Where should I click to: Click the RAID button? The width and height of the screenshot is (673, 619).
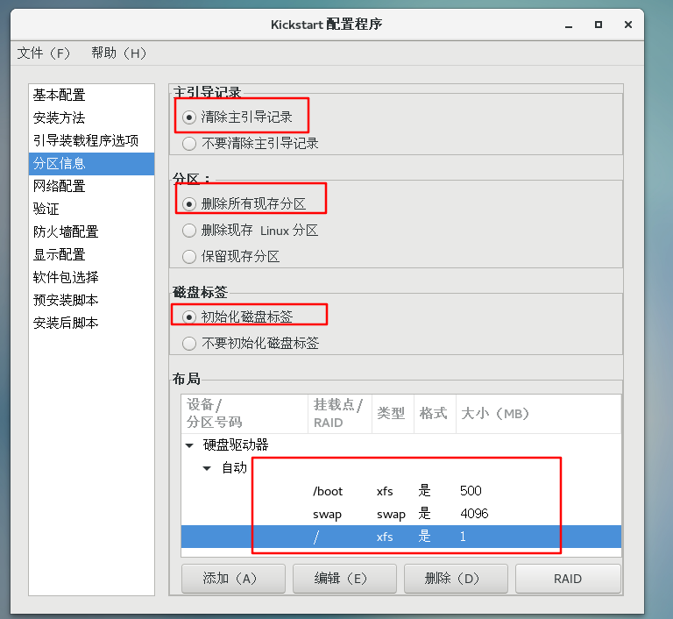click(568, 579)
